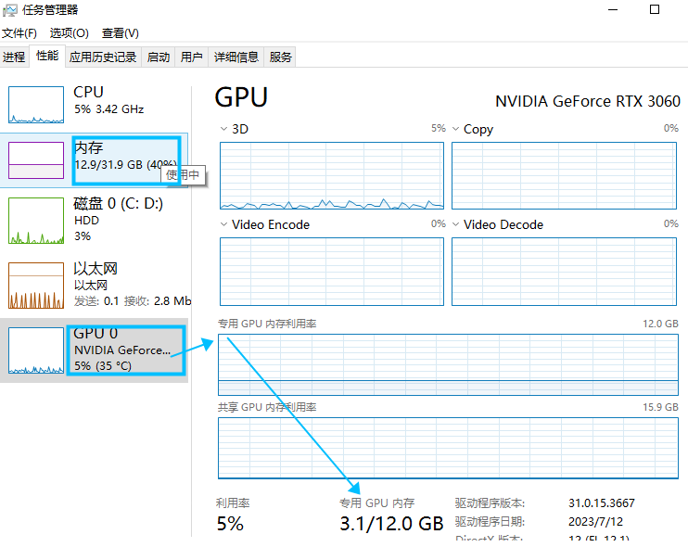Select the GPU 0 mini graph thumbnail
Screen dimensions: 688x547
[x=36, y=350]
